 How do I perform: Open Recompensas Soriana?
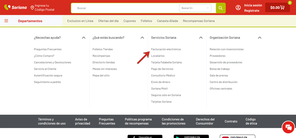point(199,21)
